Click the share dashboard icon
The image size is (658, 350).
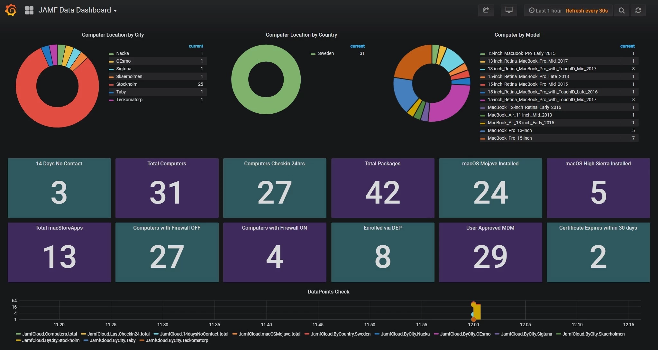(x=486, y=10)
